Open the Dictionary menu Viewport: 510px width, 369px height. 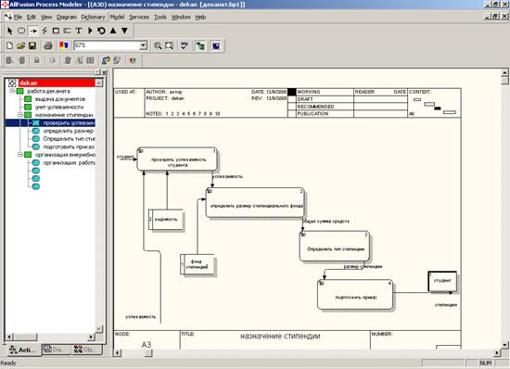[x=93, y=18]
